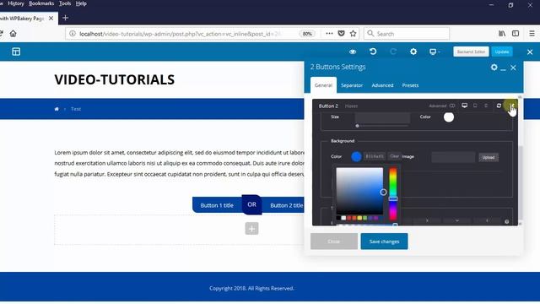This screenshot has width=540, height=304.
Task: Go to Firefox home page icon
Action: click(13, 34)
